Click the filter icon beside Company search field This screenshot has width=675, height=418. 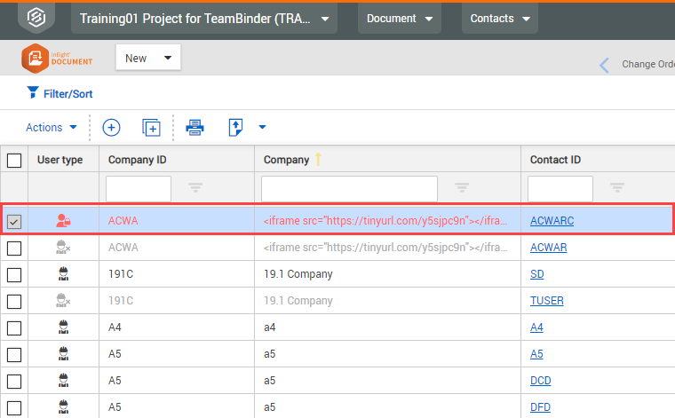pyautogui.click(x=462, y=187)
